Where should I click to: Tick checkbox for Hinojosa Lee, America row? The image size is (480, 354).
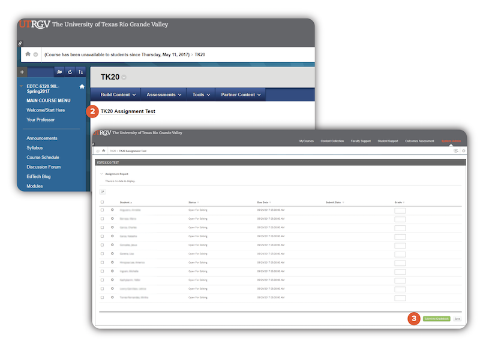[x=102, y=262]
